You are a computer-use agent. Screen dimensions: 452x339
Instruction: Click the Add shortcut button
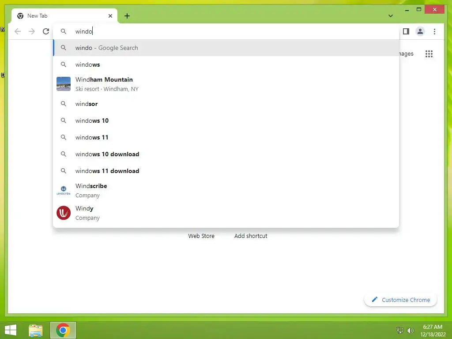[x=251, y=236]
